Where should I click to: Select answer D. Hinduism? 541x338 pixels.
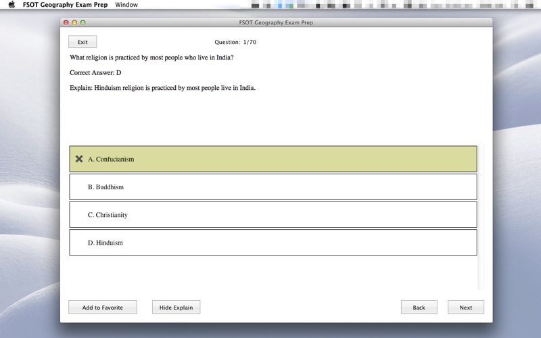pos(273,243)
